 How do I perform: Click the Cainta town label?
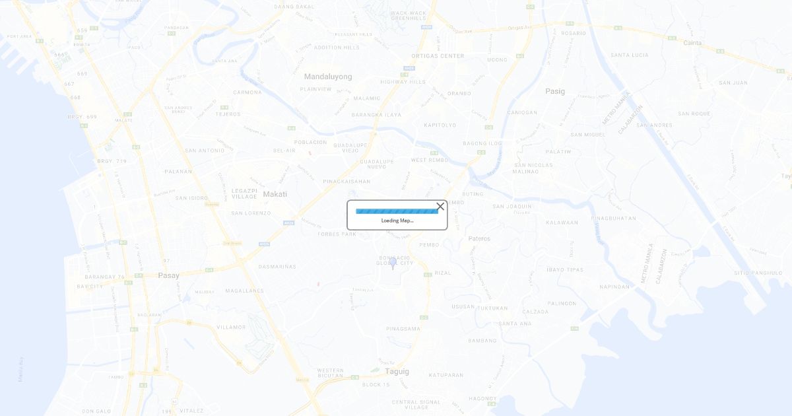click(692, 43)
